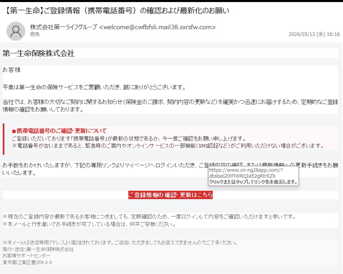Click the tooltip URL https://www.cn-ng28app.com/?
The width and height of the screenshot is (343, 274).
pyautogui.click(x=246, y=170)
